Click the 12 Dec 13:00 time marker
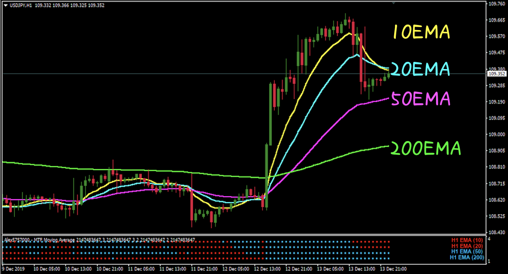Image resolution: width=508 pixels, height=274 pixels. coord(267,268)
